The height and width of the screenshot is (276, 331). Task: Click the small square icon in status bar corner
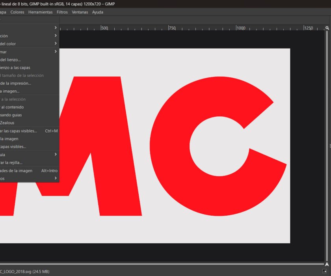[324, 271]
